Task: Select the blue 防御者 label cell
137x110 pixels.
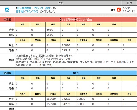Action: click(x=7, y=73)
